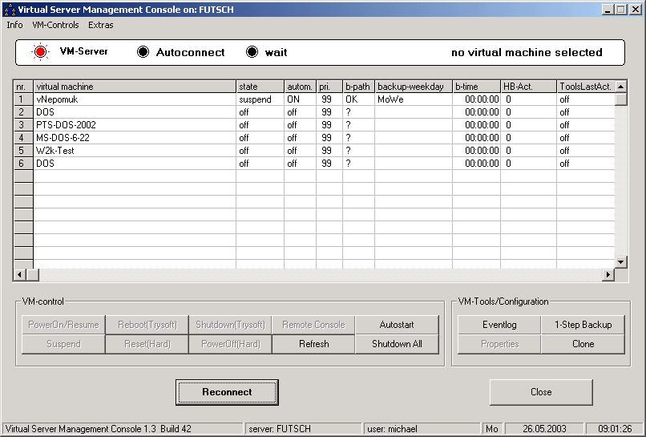Click the Refresh button
Screen dimensions: 646x437
tap(313, 344)
